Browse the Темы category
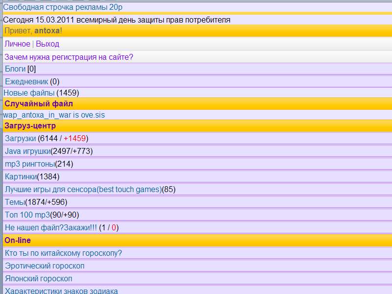This screenshot has height=294, width=392. [15, 202]
